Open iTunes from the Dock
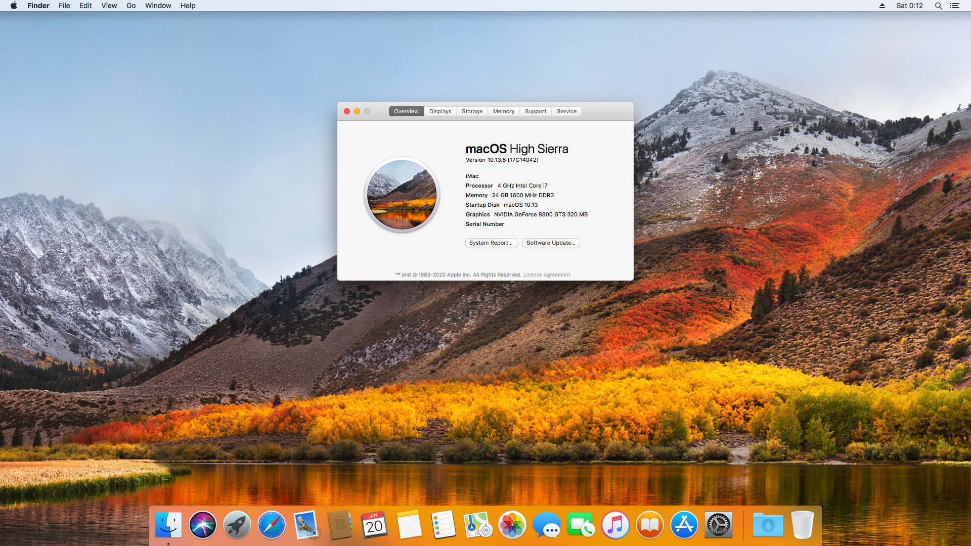This screenshot has height=546, width=971. click(615, 525)
